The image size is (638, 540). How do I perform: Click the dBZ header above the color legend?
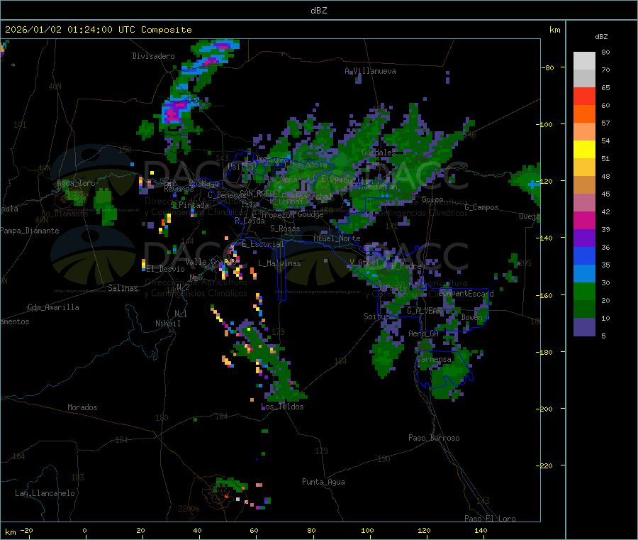tap(601, 37)
